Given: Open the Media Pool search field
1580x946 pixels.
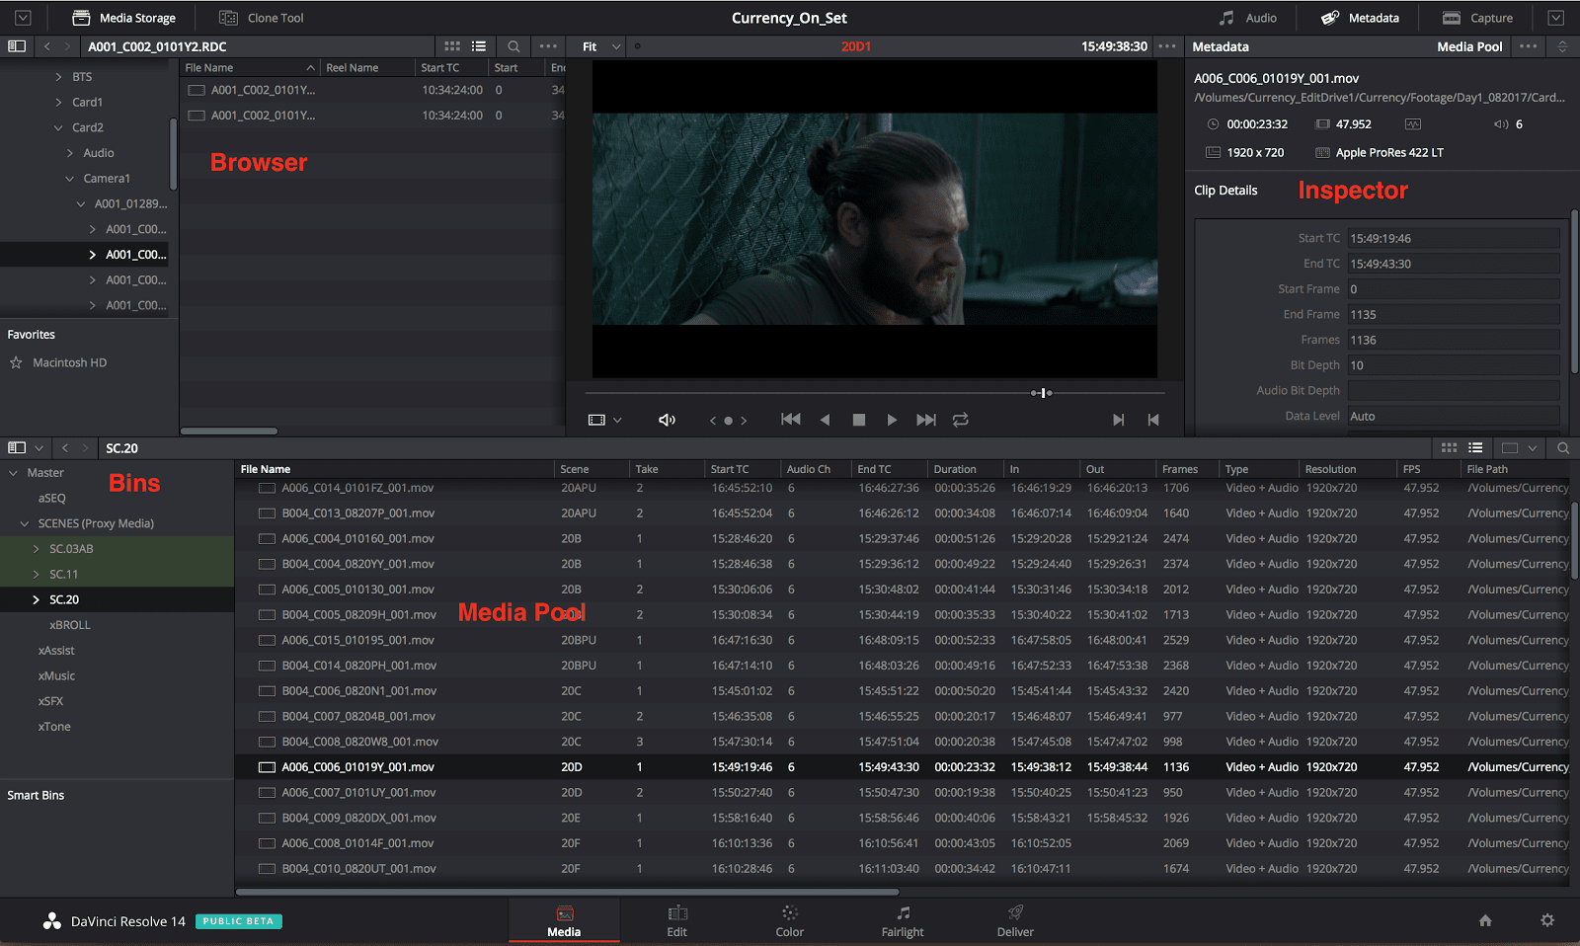Looking at the screenshot, I should pyautogui.click(x=1563, y=447).
